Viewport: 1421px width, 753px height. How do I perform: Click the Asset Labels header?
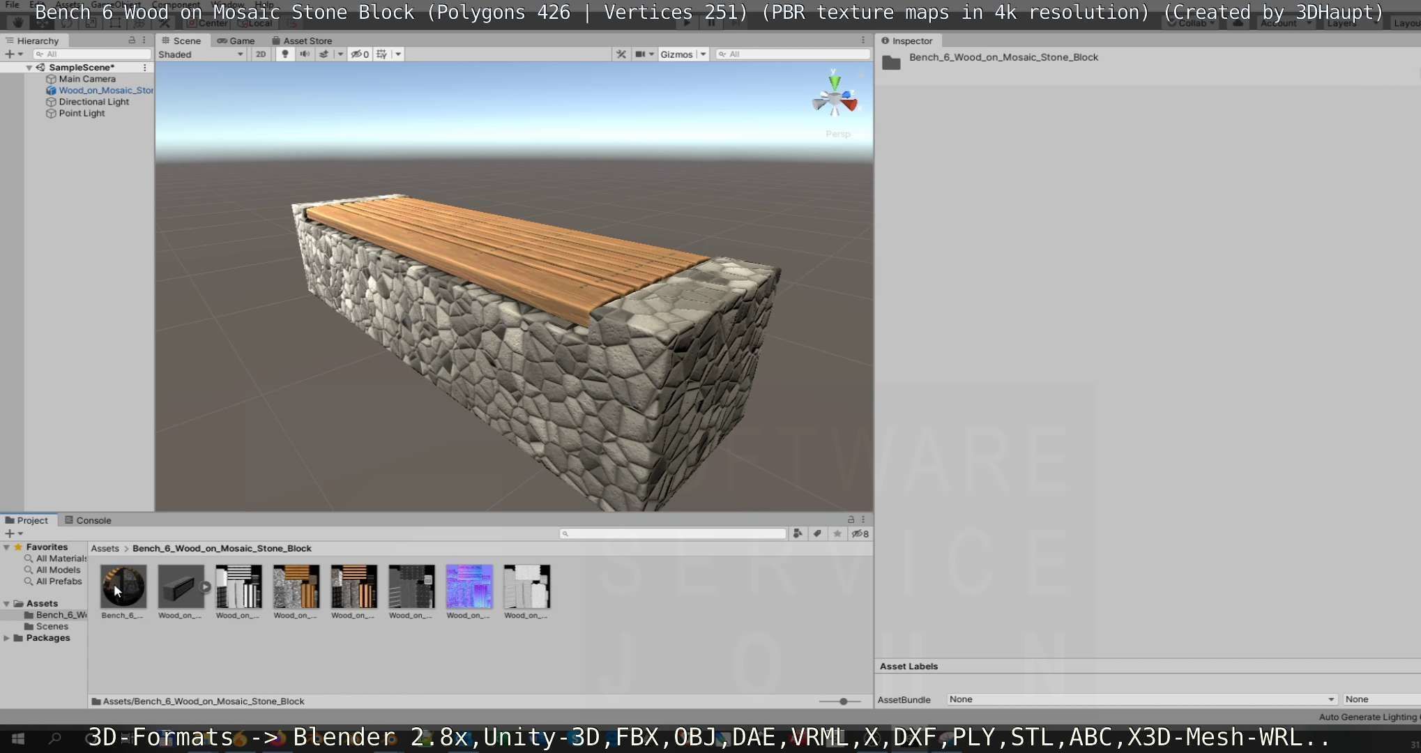909,667
